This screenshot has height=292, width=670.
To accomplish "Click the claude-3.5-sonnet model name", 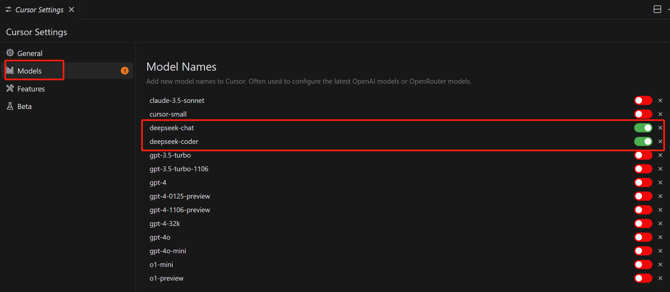I will [177, 101].
